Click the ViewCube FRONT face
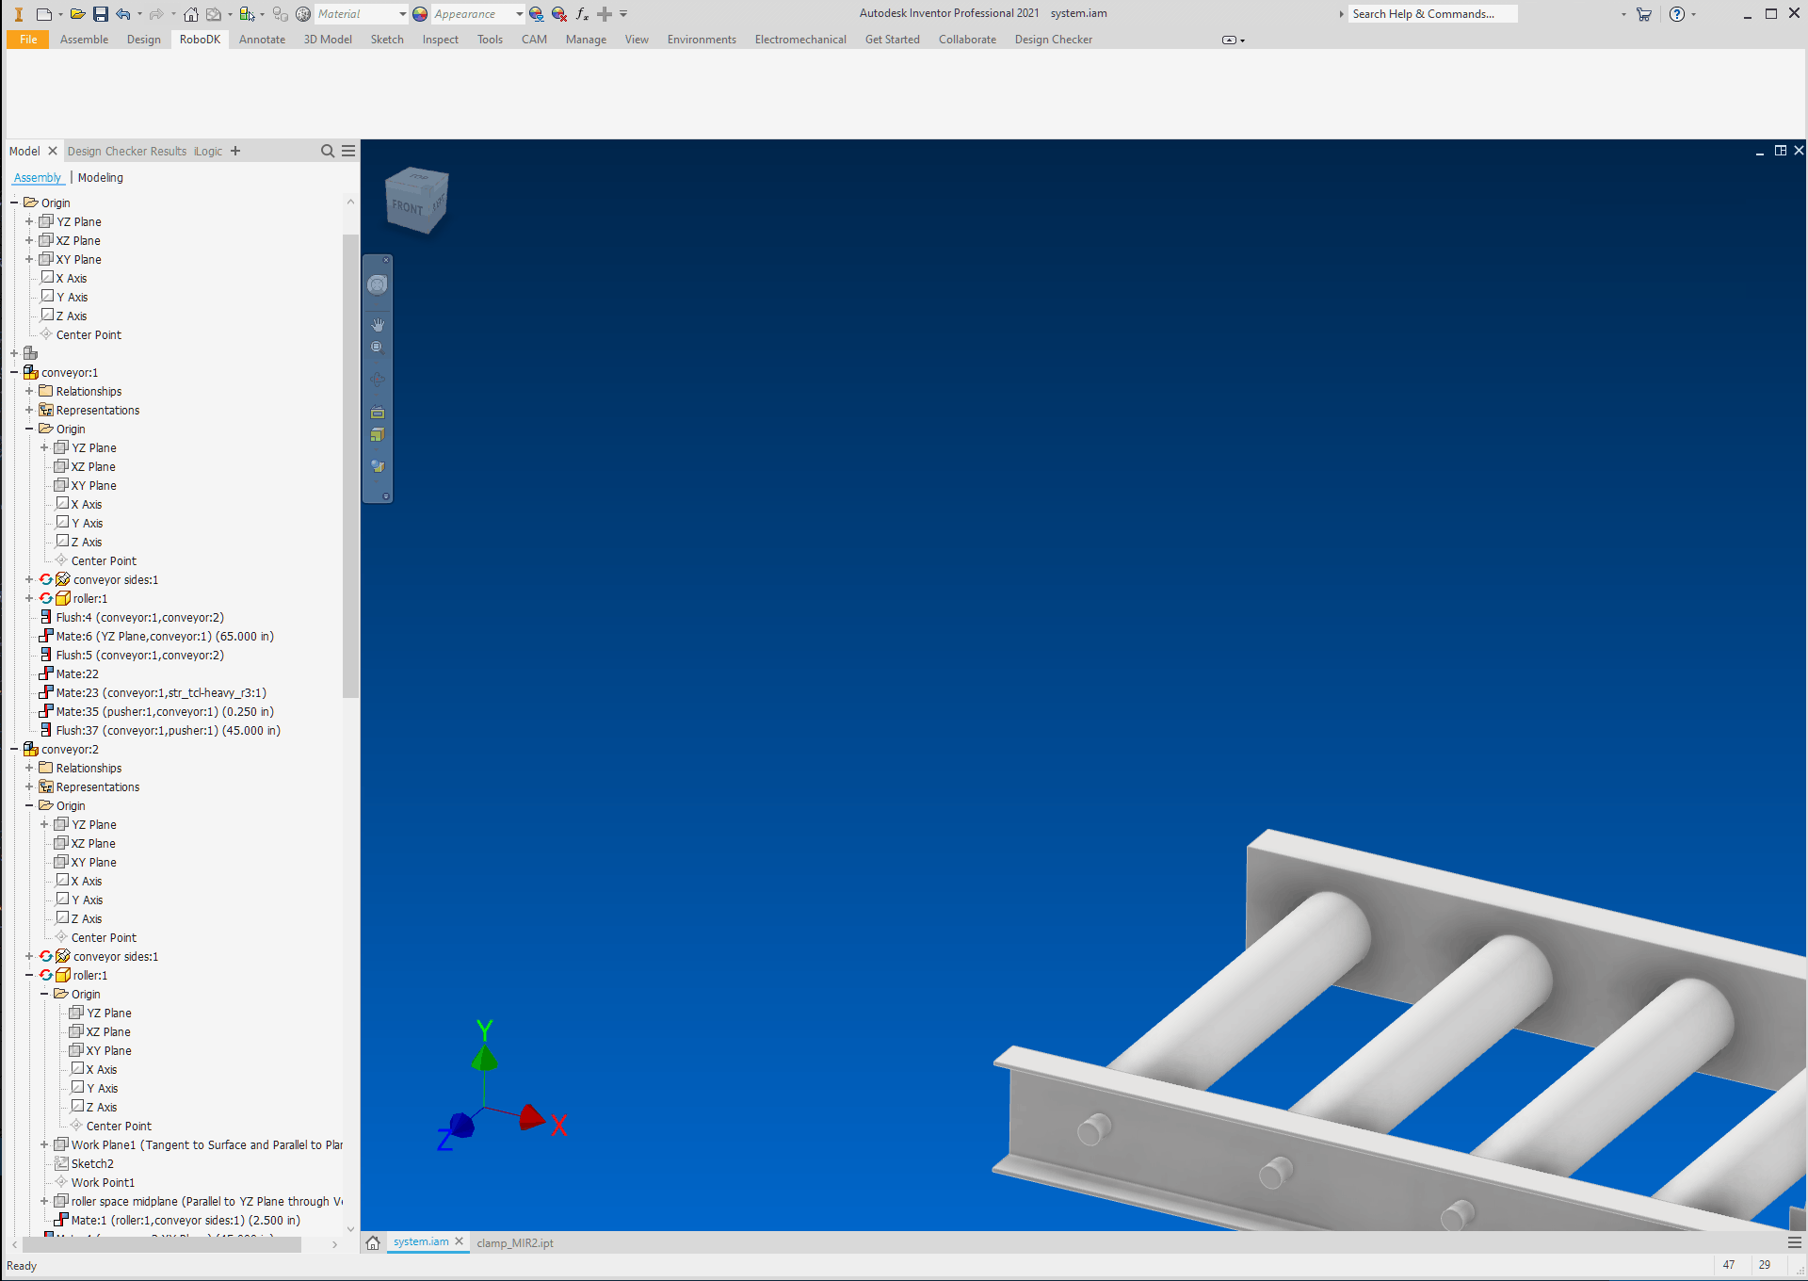Image resolution: width=1808 pixels, height=1281 pixels. (409, 206)
